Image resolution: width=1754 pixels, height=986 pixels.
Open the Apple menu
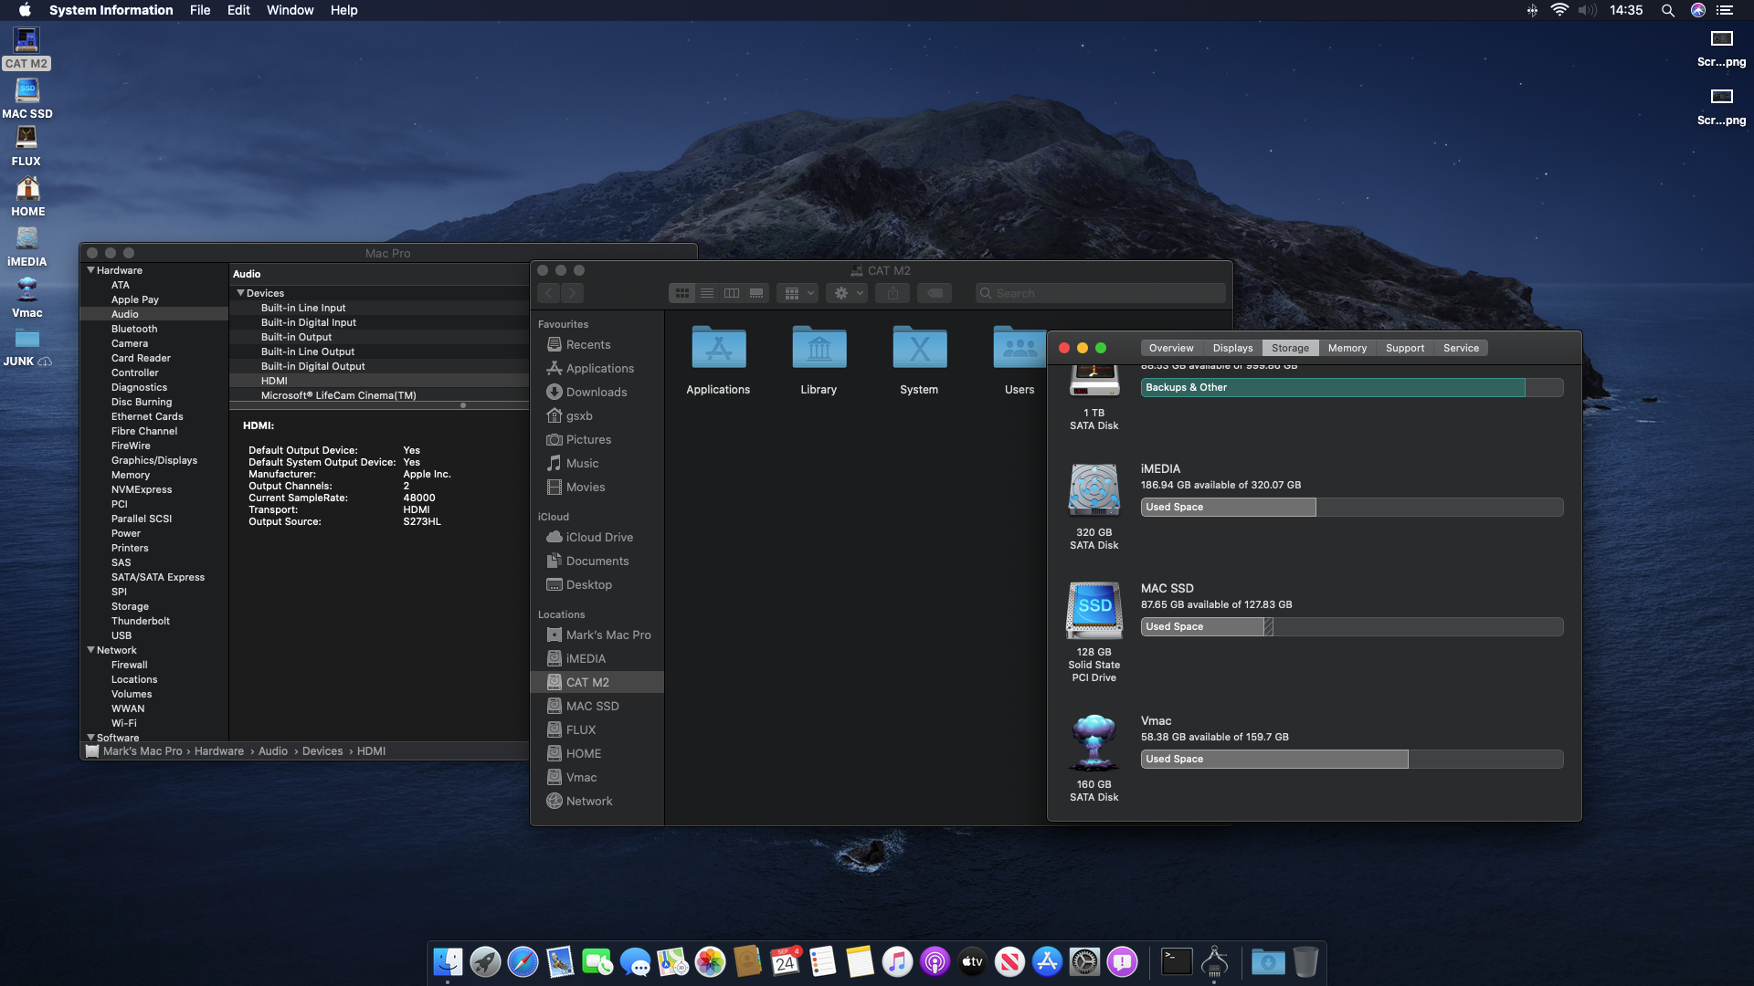(26, 10)
